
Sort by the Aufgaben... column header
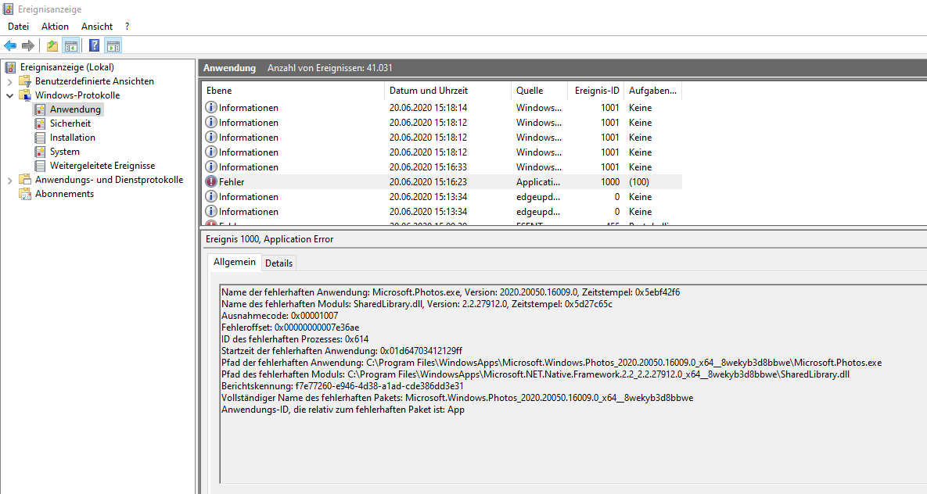pos(652,91)
